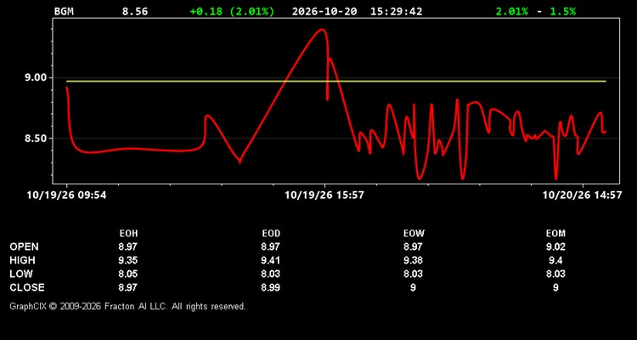Click the EOW HIGH value 9.38
Viewport: 637px width, 340px height.
(413, 260)
